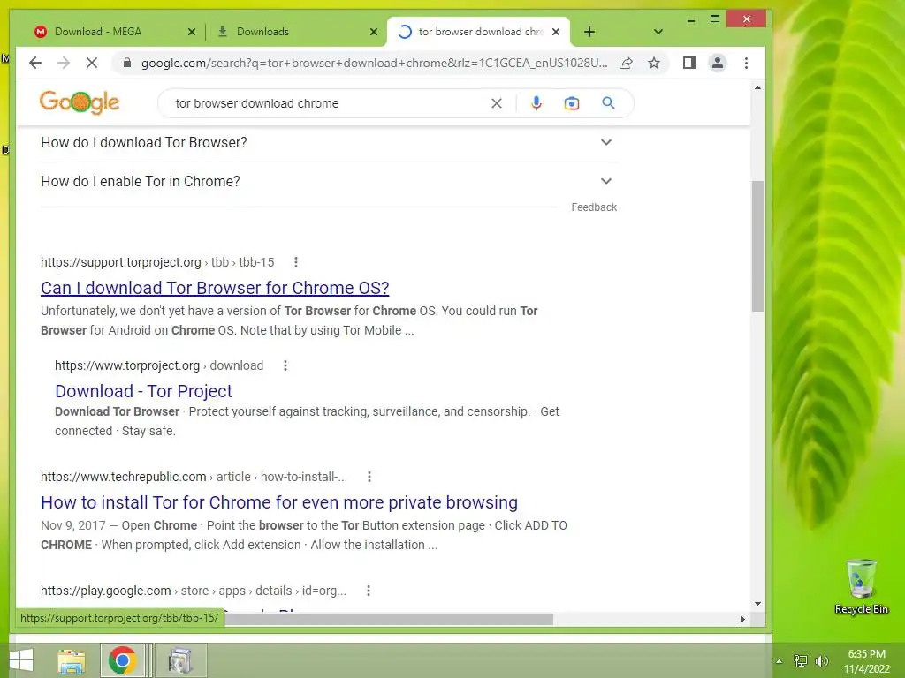The width and height of the screenshot is (905, 678).
Task: Open the installer app on taskbar
Action: point(180,660)
